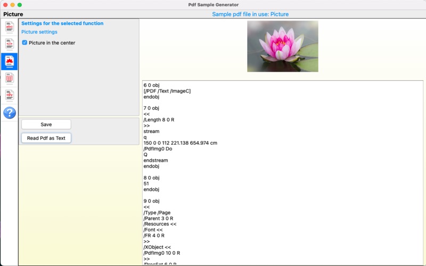
Task: Click the line '/Length 8 0 R'
Action: click(159, 120)
